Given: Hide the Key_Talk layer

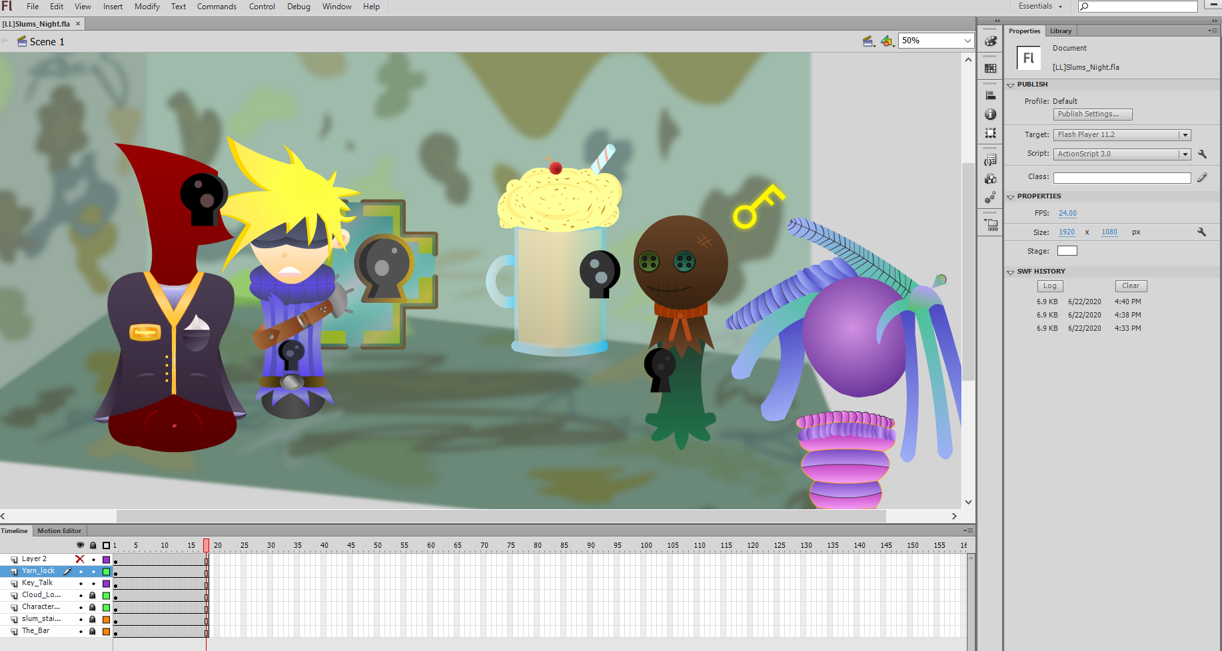Looking at the screenshot, I should coord(81,583).
